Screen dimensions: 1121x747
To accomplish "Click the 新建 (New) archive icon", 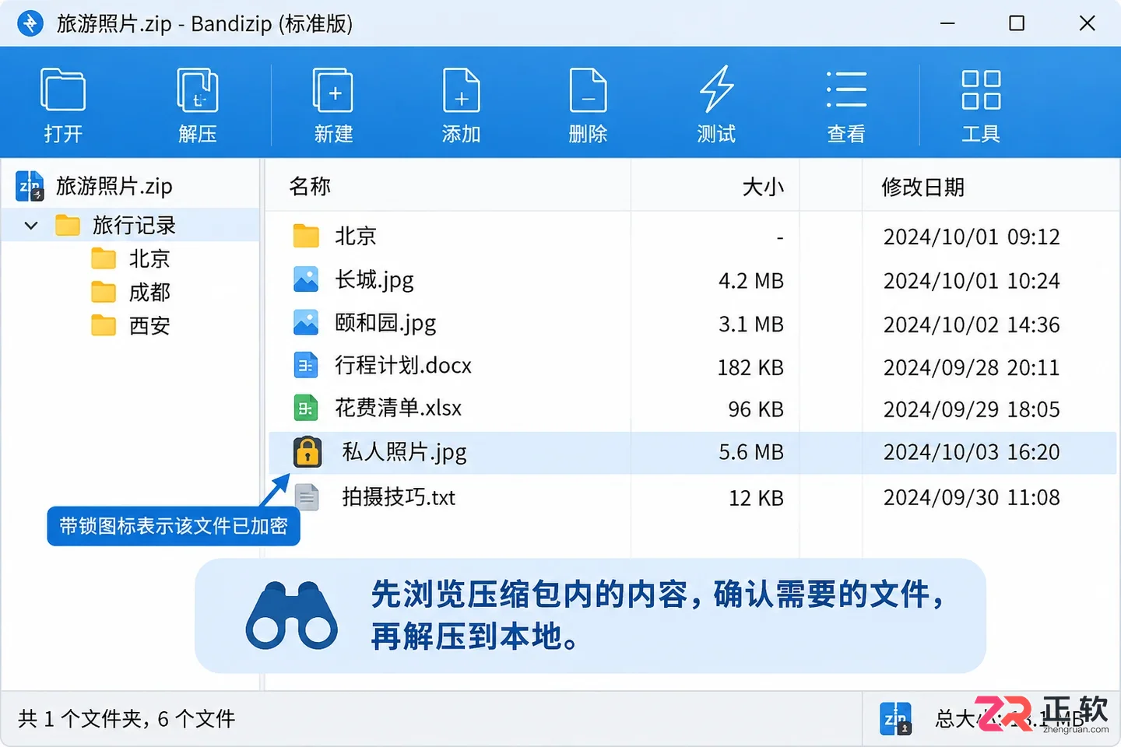I will tap(333, 90).
